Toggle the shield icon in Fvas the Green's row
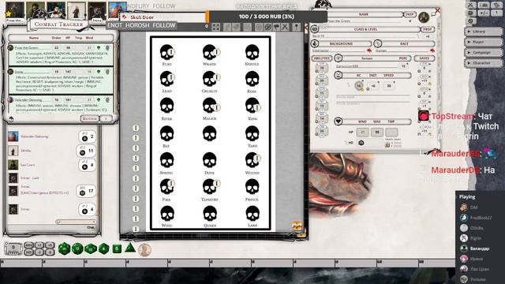 (x=107, y=47)
